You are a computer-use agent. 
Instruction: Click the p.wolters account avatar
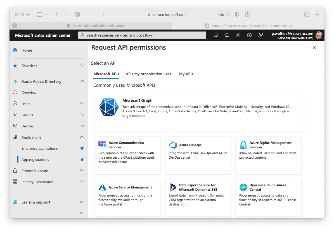[319, 35]
